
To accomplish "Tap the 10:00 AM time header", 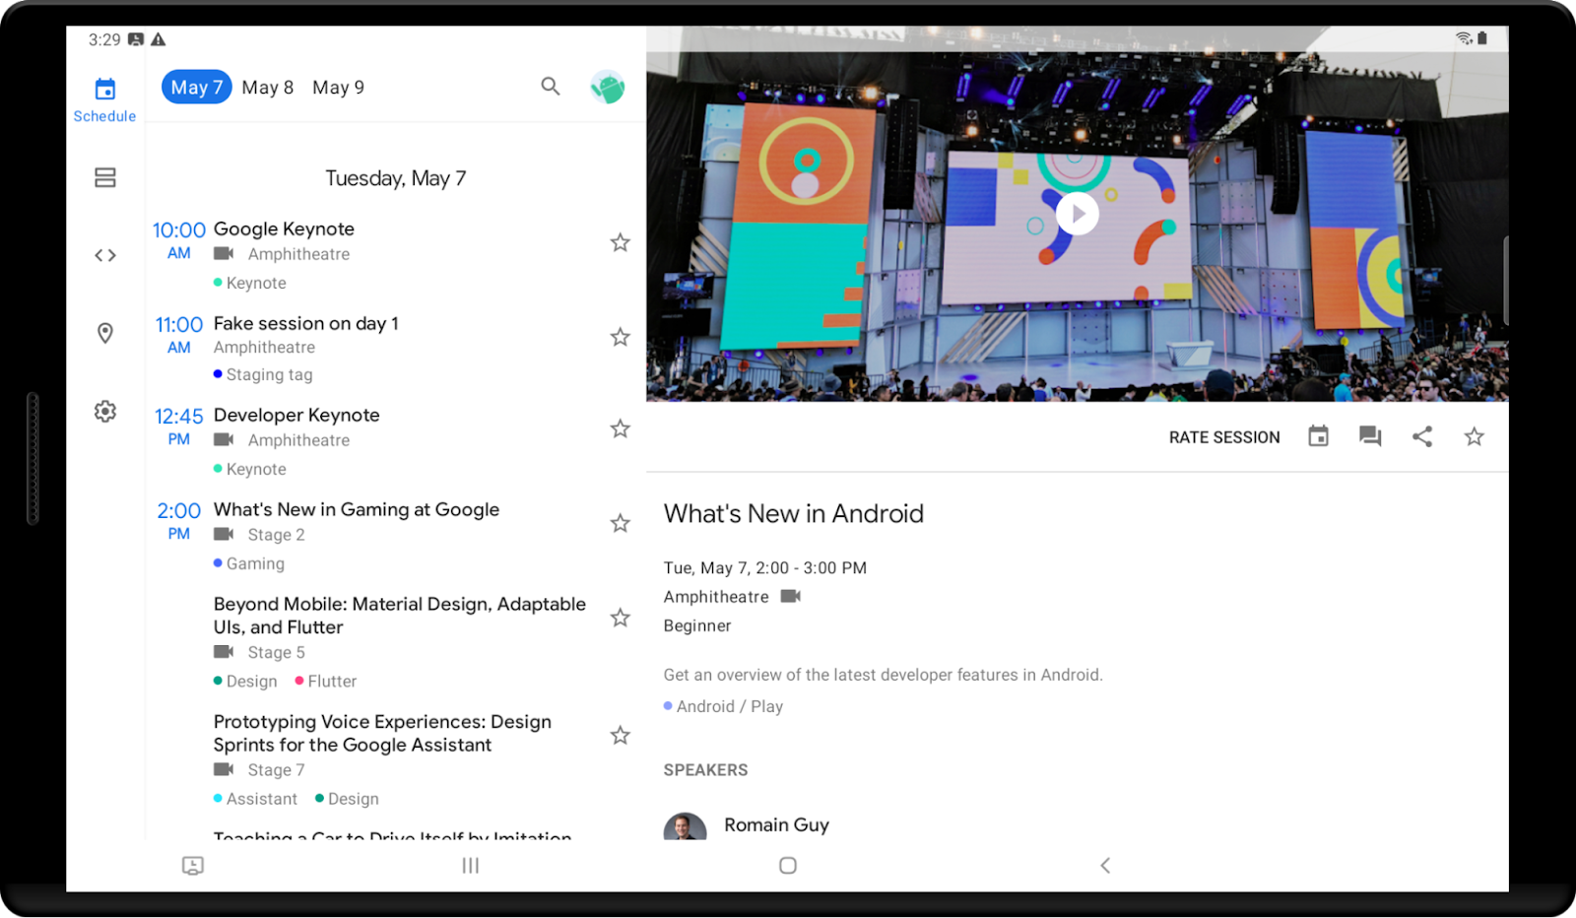I will (178, 239).
